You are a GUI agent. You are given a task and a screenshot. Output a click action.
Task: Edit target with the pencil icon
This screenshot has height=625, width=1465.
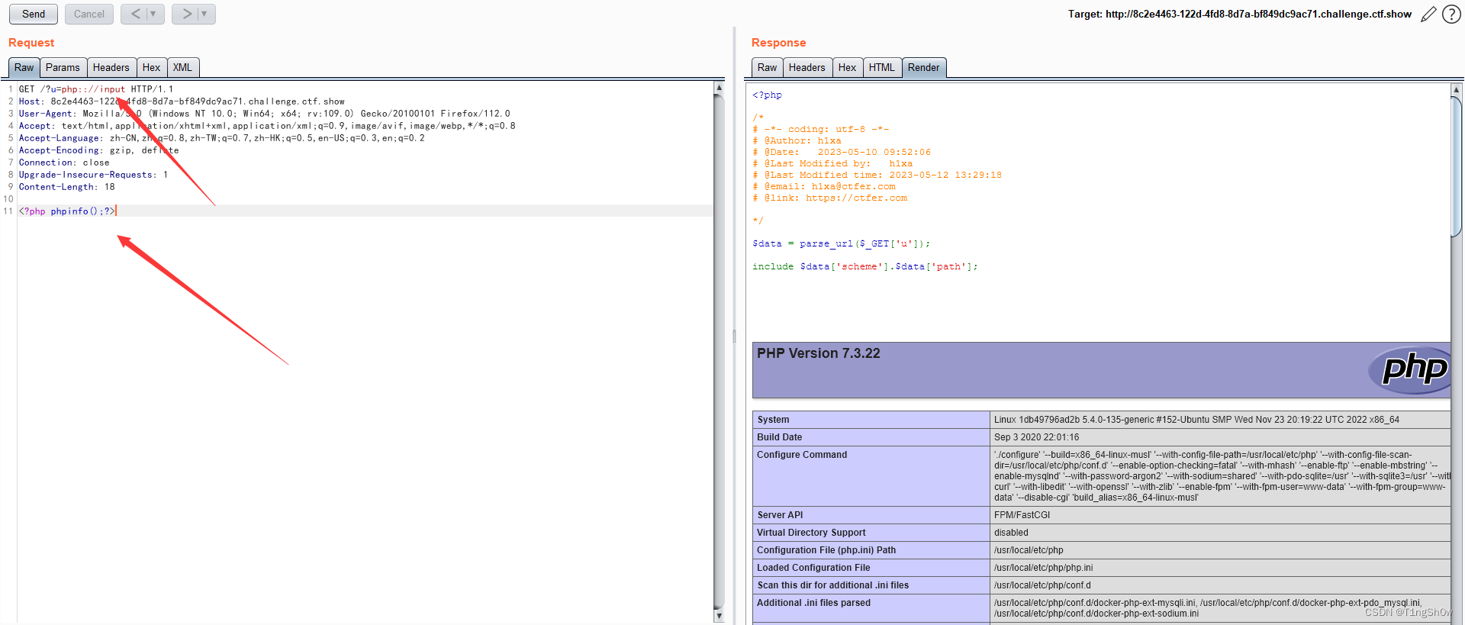click(x=1428, y=14)
